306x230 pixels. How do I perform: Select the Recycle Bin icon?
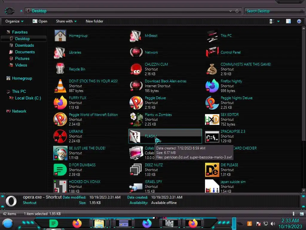[60, 69]
